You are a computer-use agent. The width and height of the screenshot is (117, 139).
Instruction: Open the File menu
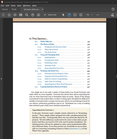click(x=2, y=6)
